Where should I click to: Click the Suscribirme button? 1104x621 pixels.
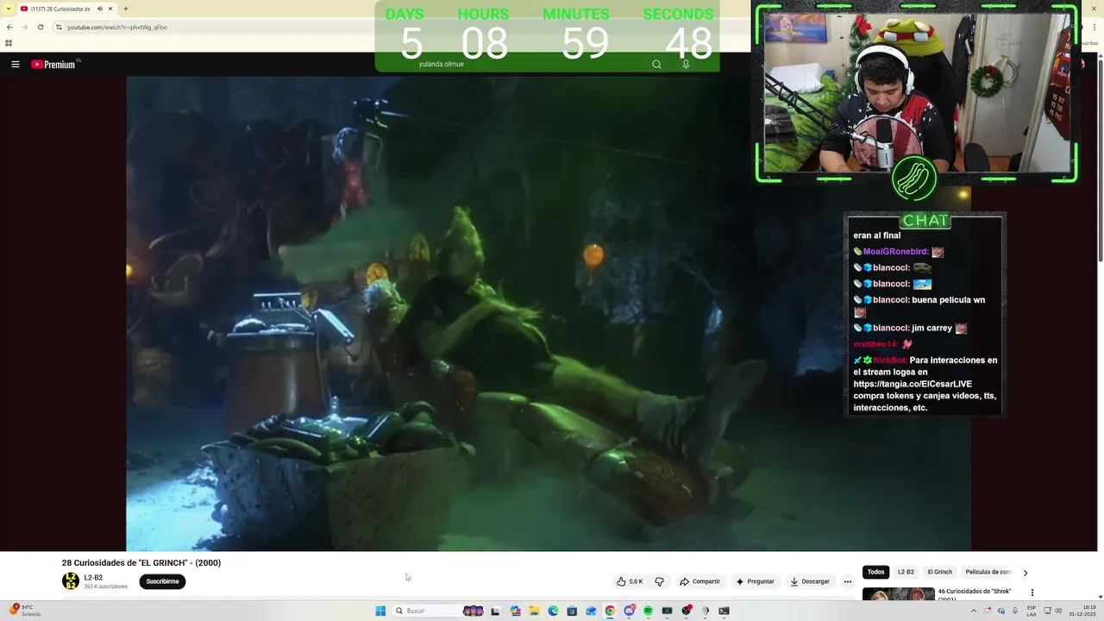pos(162,581)
